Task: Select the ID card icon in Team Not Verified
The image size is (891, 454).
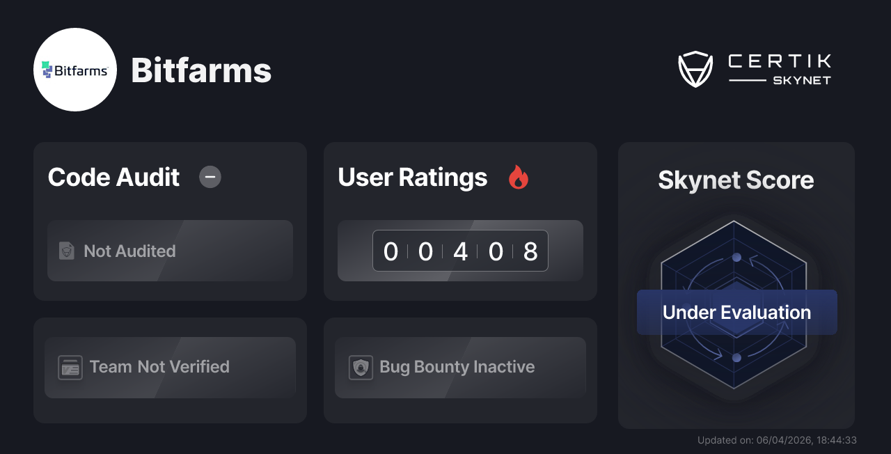Action: pos(70,367)
